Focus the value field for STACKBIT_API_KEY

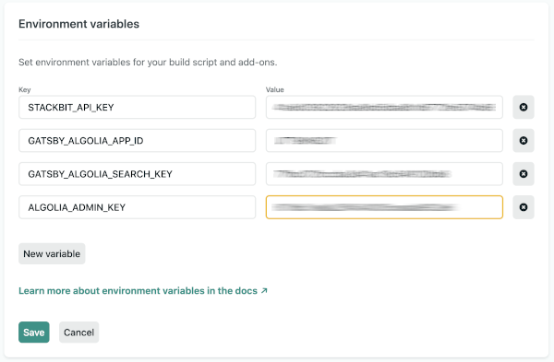point(384,107)
